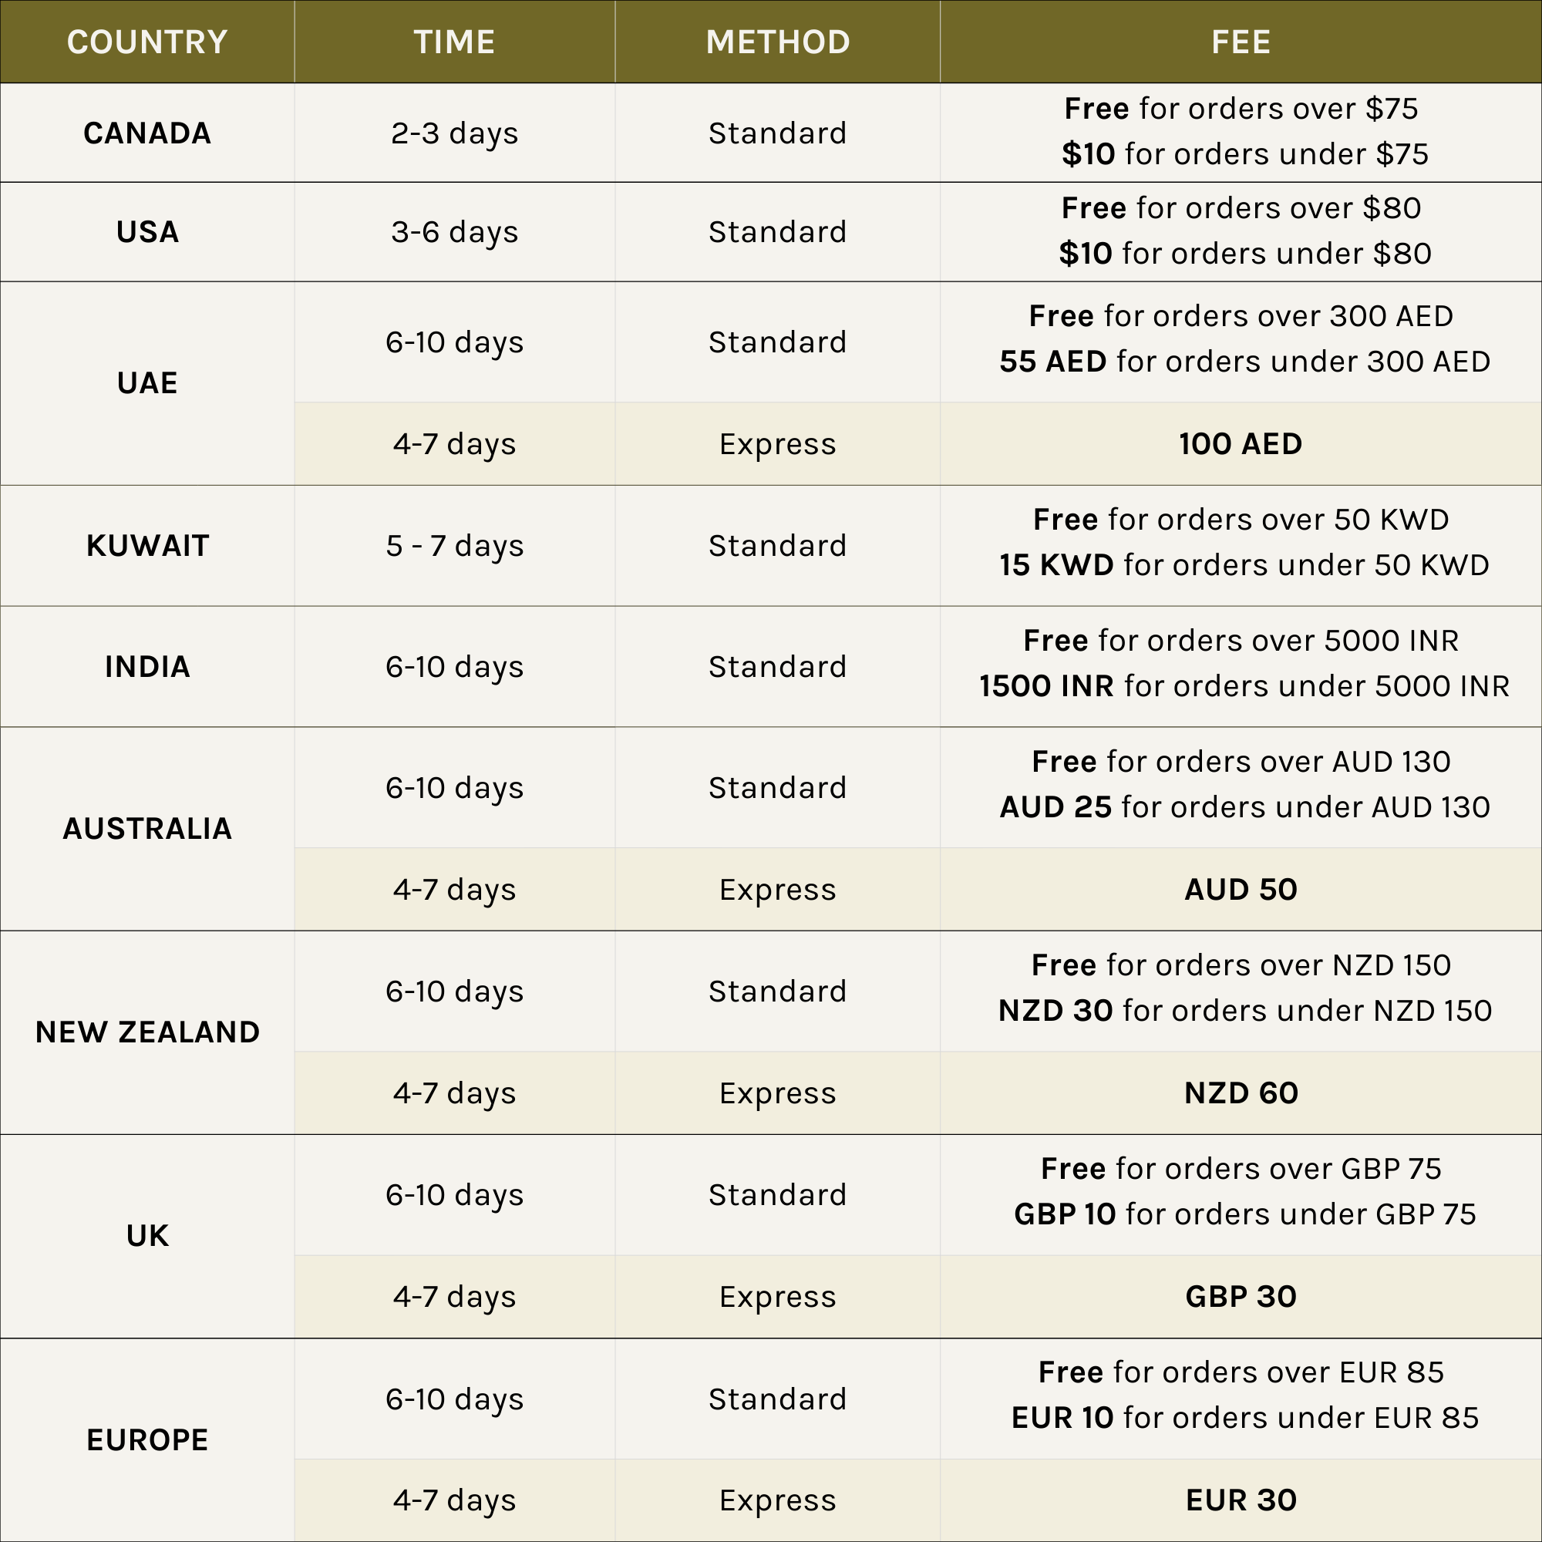Click the 2-3 days delivery time

(x=454, y=133)
